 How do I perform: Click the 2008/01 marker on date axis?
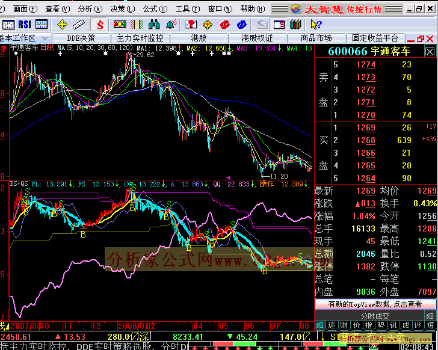[x=132, y=326]
